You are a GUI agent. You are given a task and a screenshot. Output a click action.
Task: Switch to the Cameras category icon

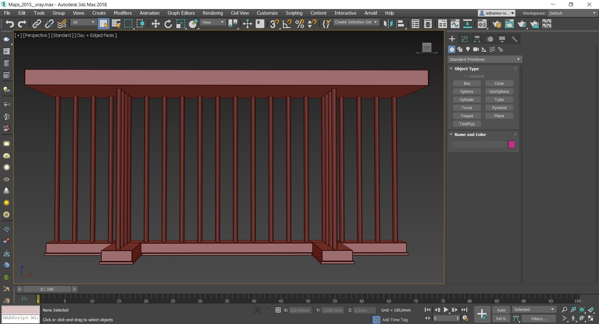pyautogui.click(x=476, y=49)
